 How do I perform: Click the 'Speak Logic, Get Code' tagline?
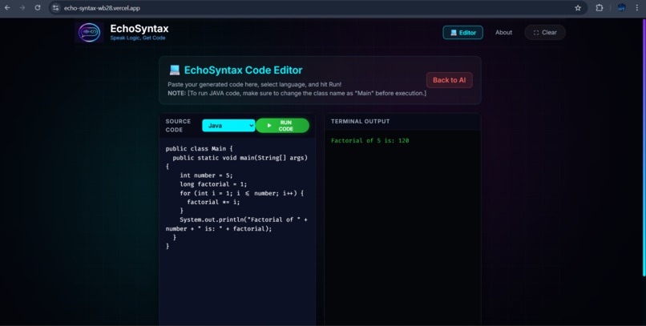[x=138, y=38]
